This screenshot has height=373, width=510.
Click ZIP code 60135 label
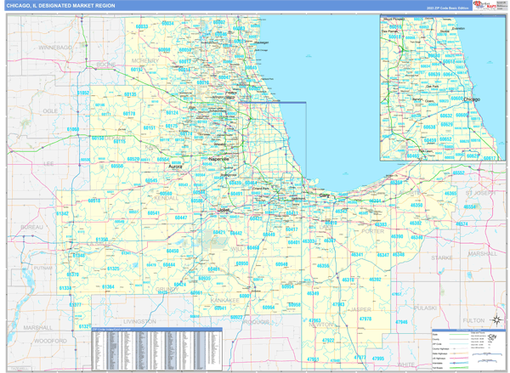(130, 94)
